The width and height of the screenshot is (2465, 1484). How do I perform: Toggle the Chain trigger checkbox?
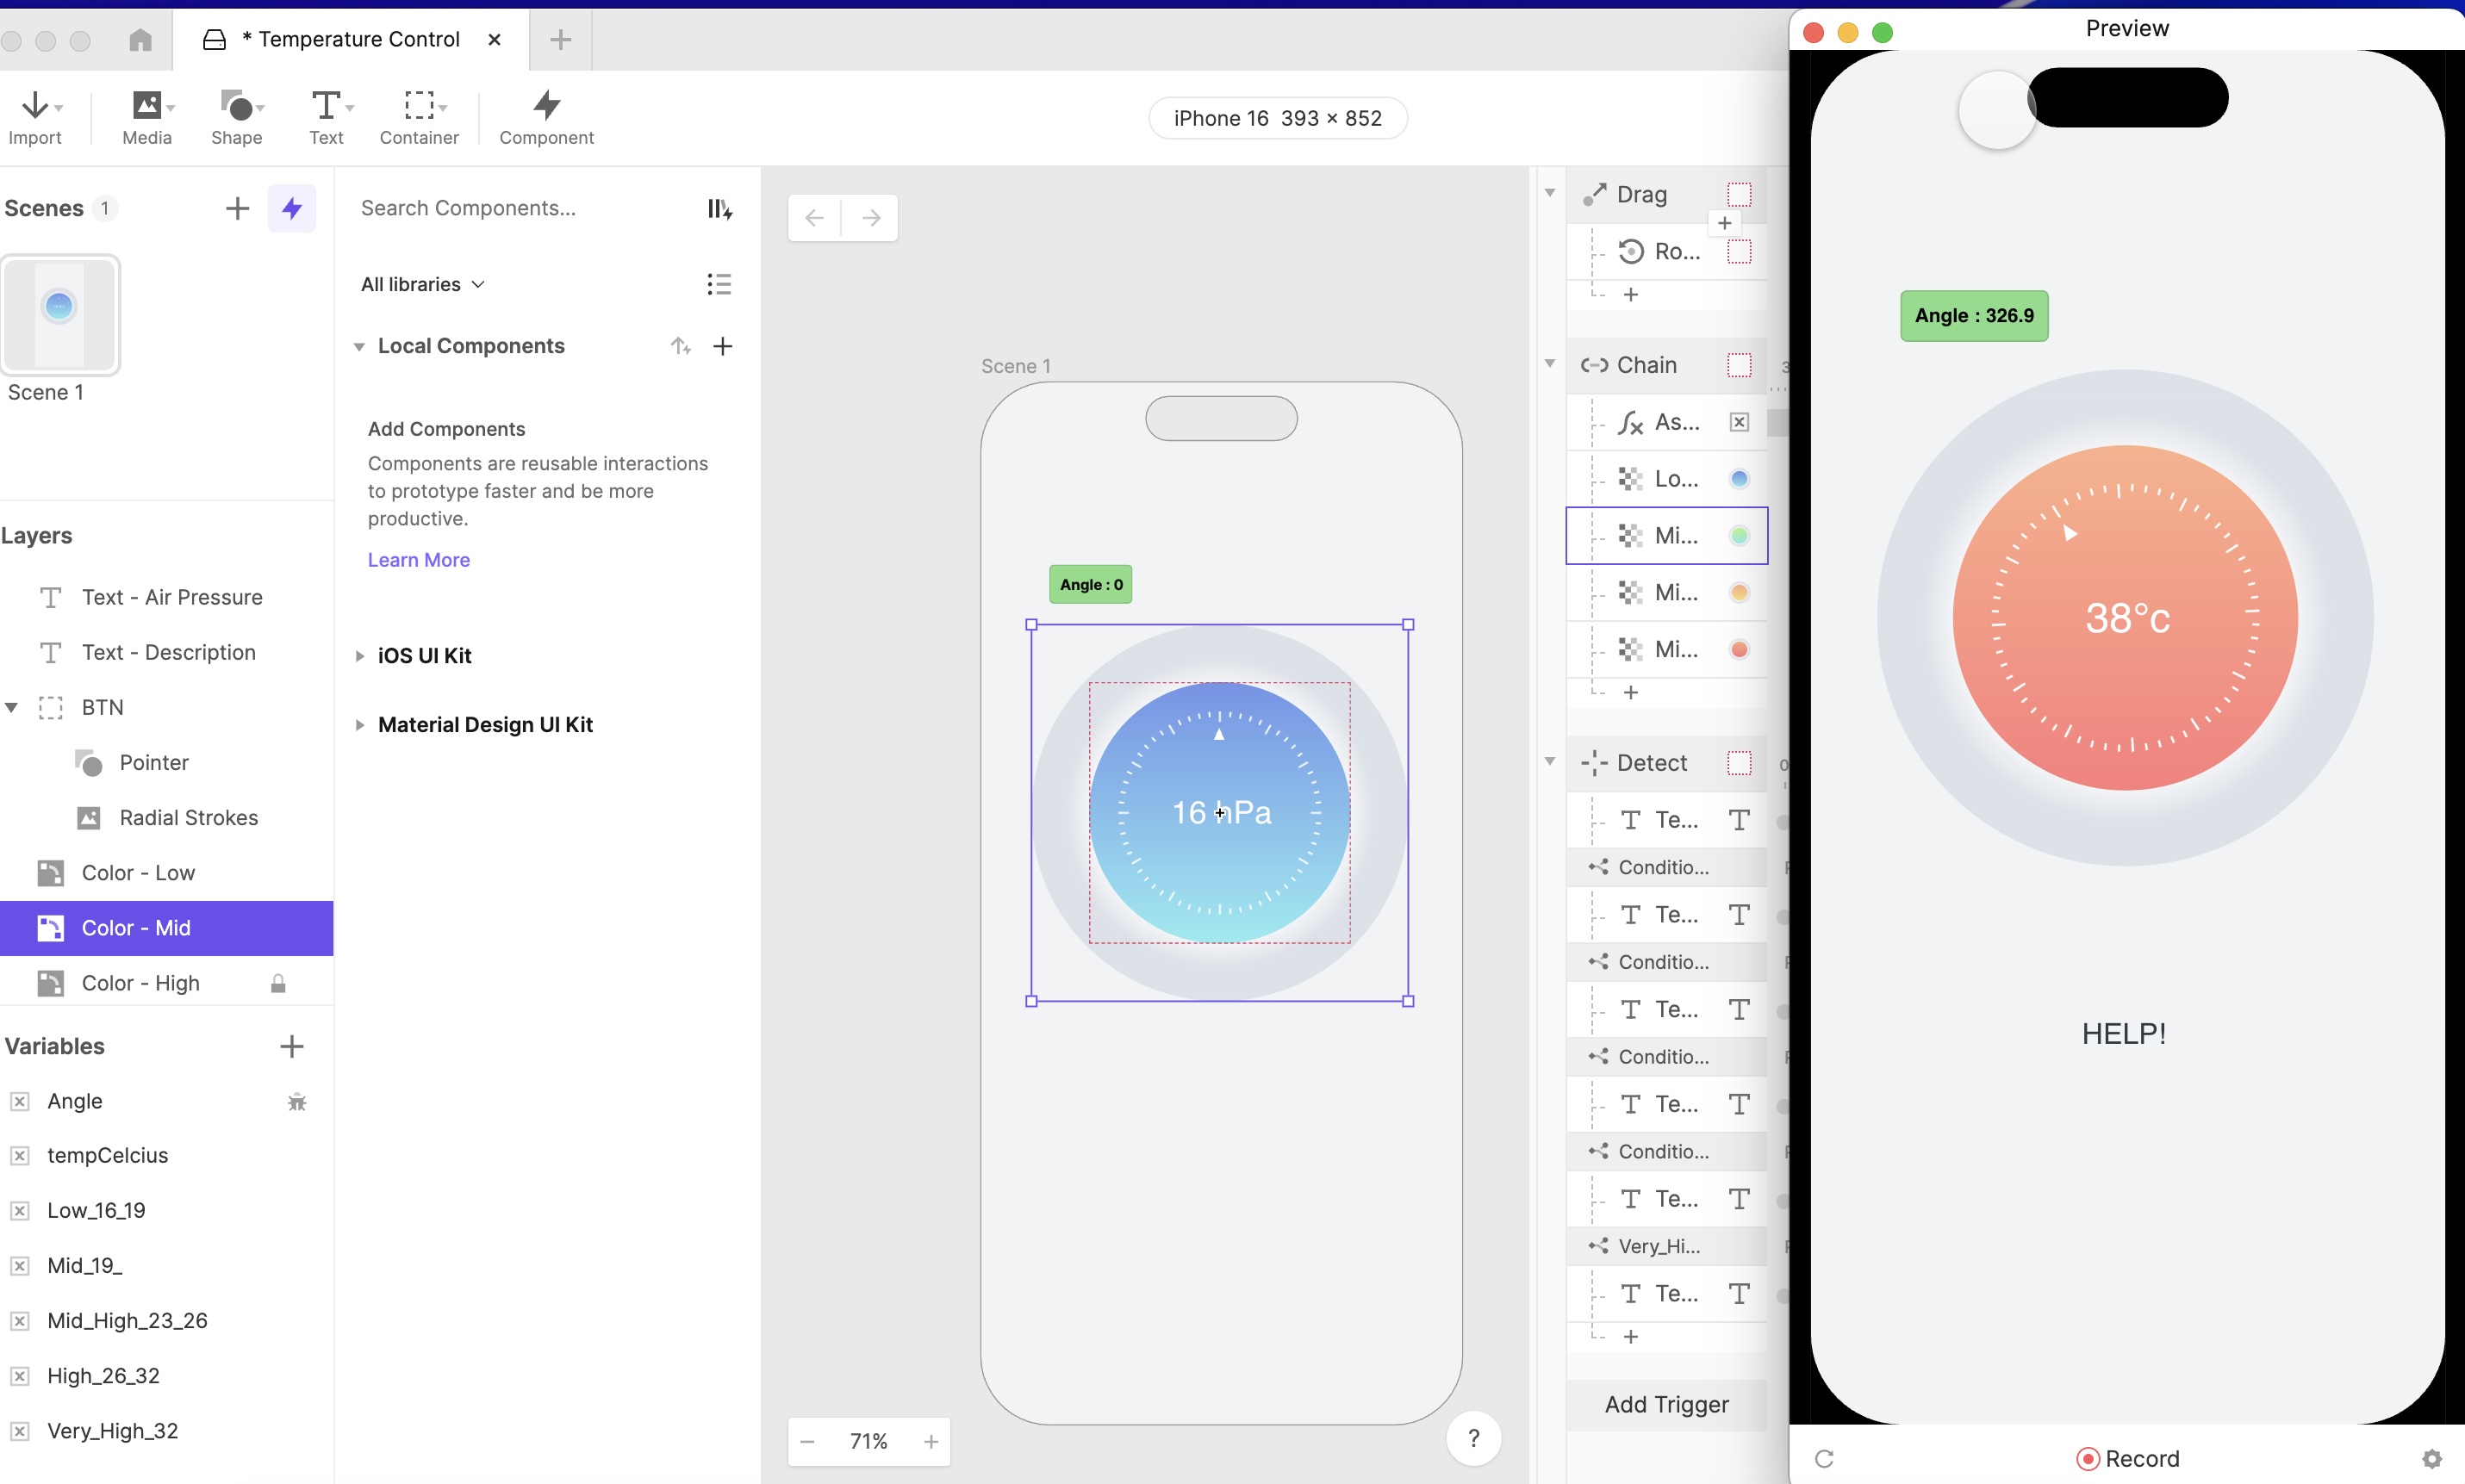(x=1739, y=365)
